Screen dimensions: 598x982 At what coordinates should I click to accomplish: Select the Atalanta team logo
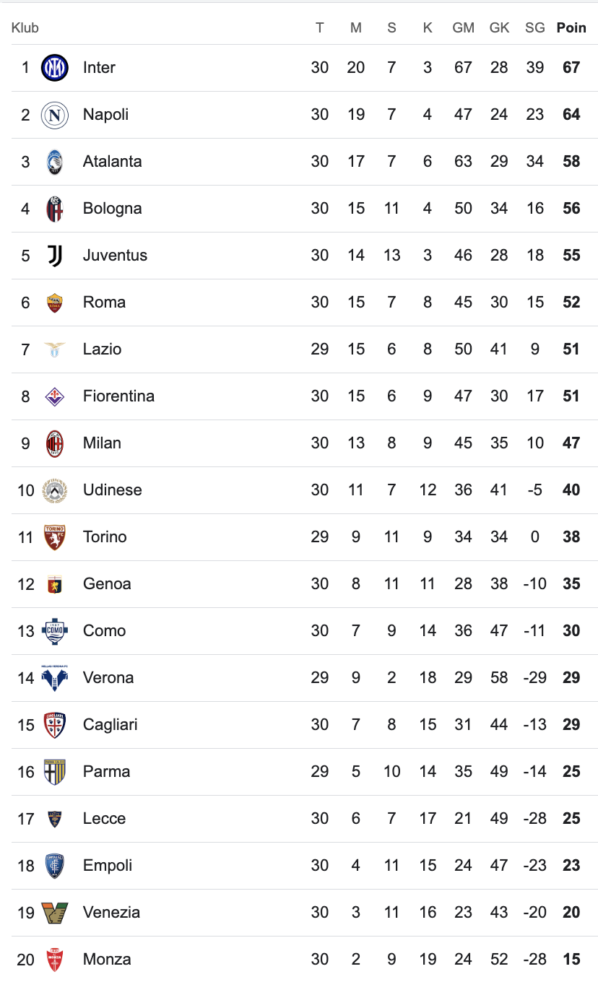point(55,162)
